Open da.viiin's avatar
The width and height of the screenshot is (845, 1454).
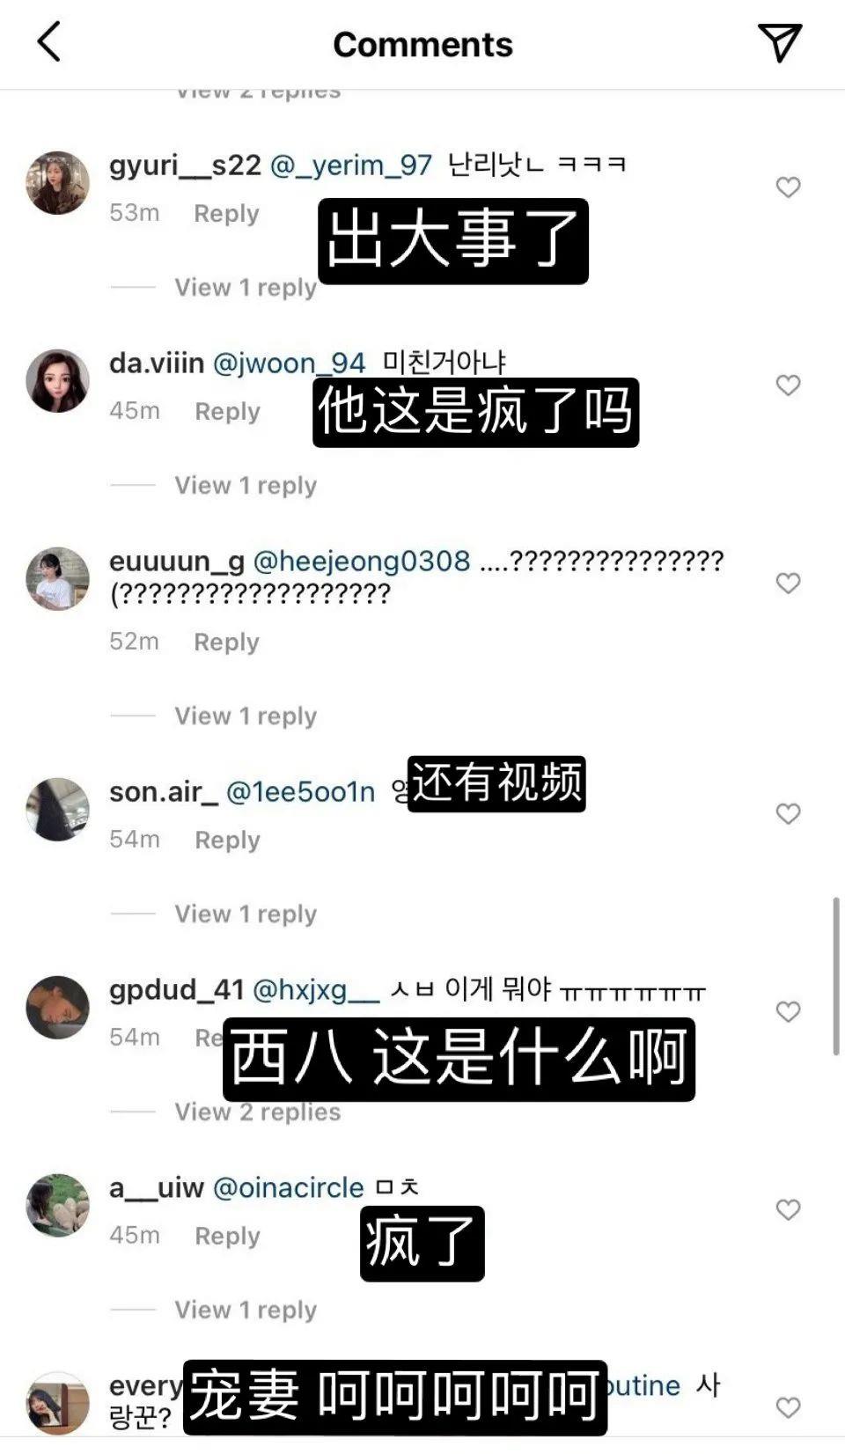point(58,381)
